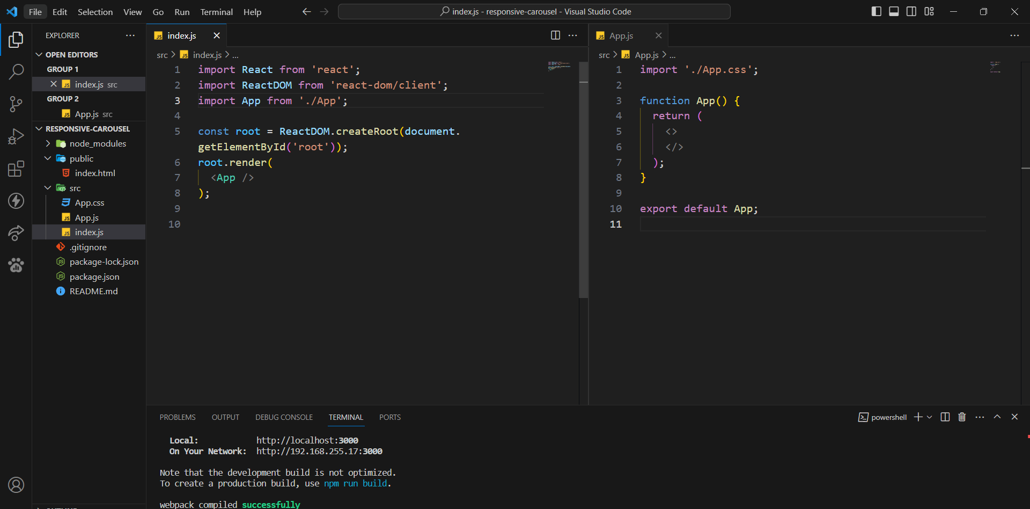Open Run and Debug view

click(x=16, y=136)
